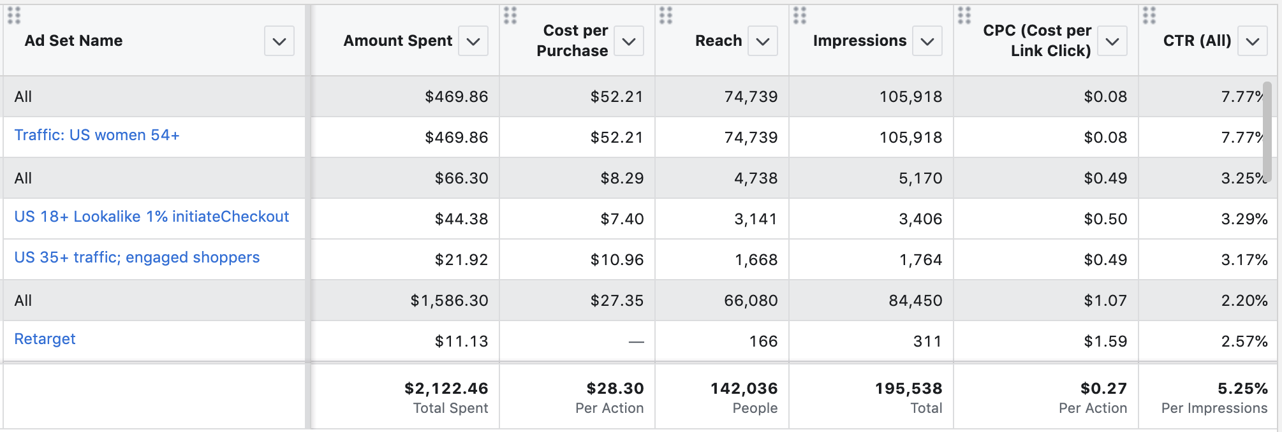The image size is (1282, 432).
Task: Select the Impressions column grip icon
Action: point(800,15)
